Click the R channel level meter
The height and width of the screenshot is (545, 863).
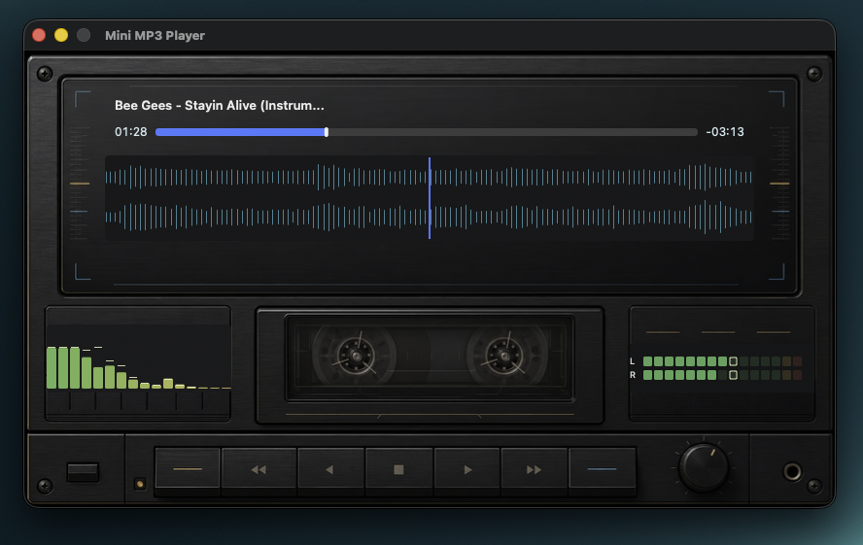pos(721,375)
